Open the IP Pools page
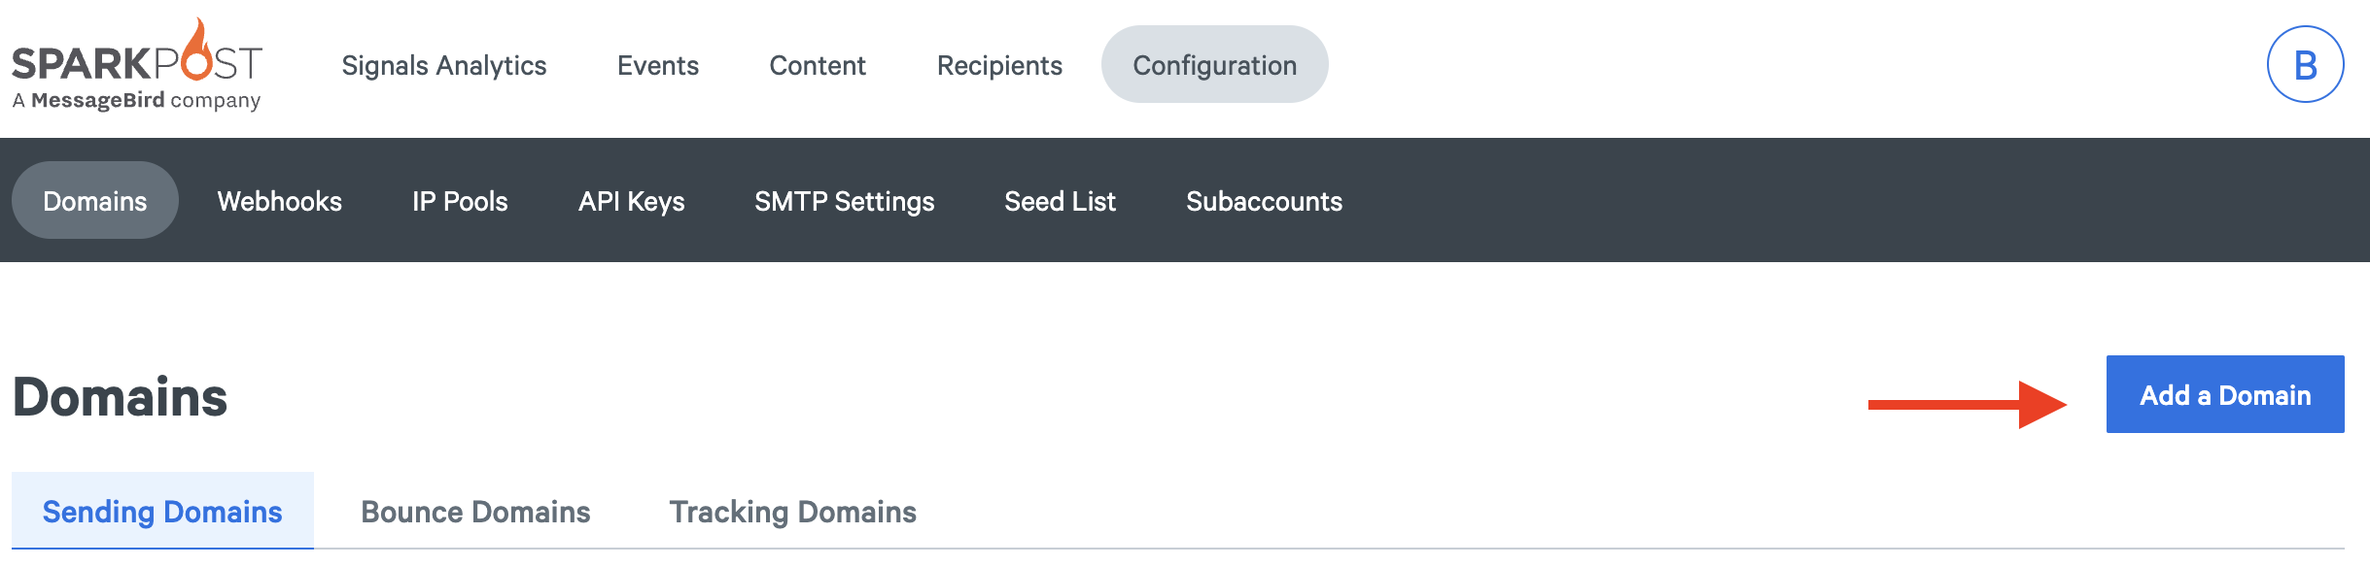 [460, 201]
